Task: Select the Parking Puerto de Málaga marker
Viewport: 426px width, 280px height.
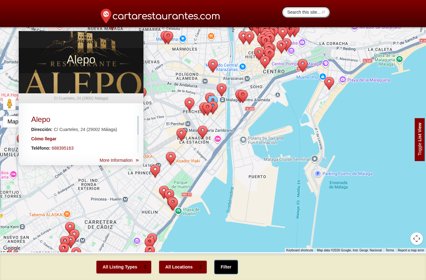Action: [x=317, y=174]
